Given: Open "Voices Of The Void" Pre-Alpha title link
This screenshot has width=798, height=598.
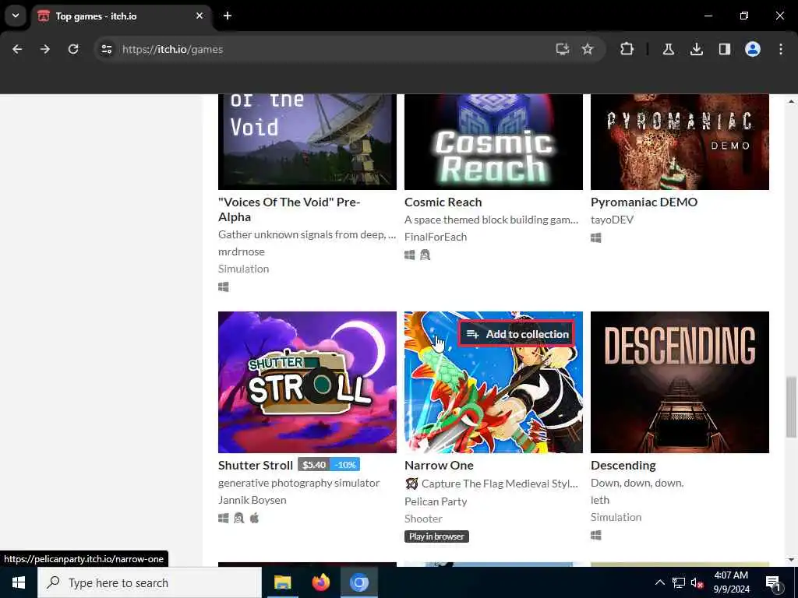Looking at the screenshot, I should [289, 209].
